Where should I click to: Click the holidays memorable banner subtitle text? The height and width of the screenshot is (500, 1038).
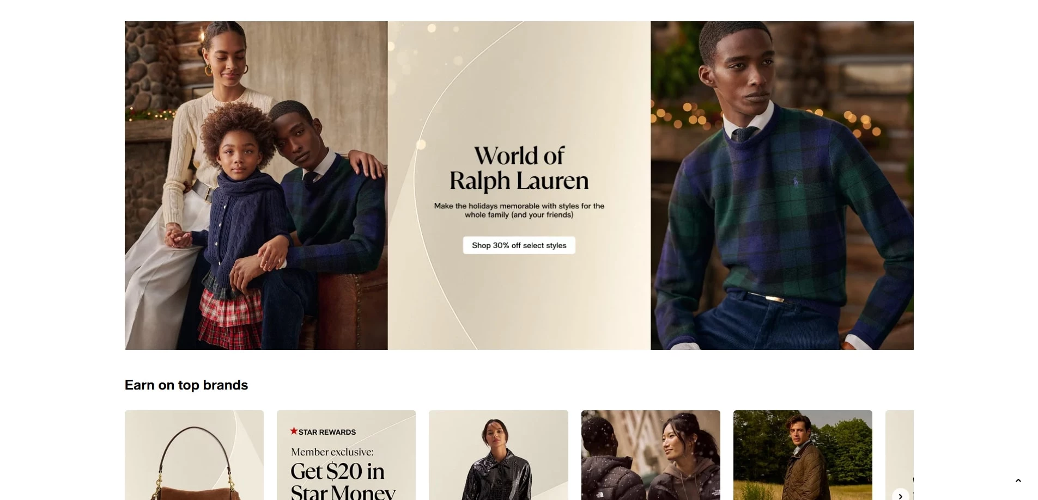[519, 211]
